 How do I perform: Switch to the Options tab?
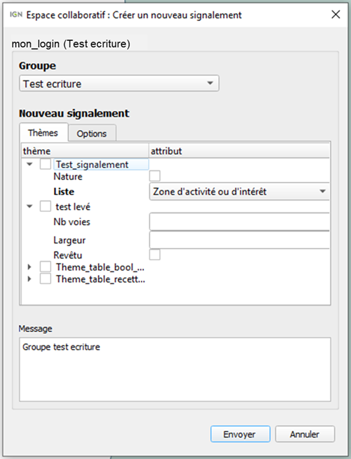(92, 133)
